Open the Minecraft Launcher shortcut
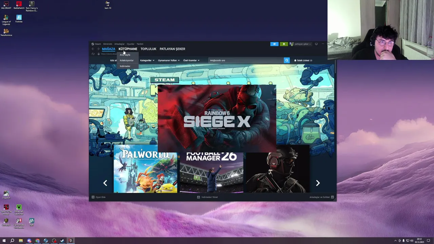This screenshot has width=434, height=244. click(19, 210)
